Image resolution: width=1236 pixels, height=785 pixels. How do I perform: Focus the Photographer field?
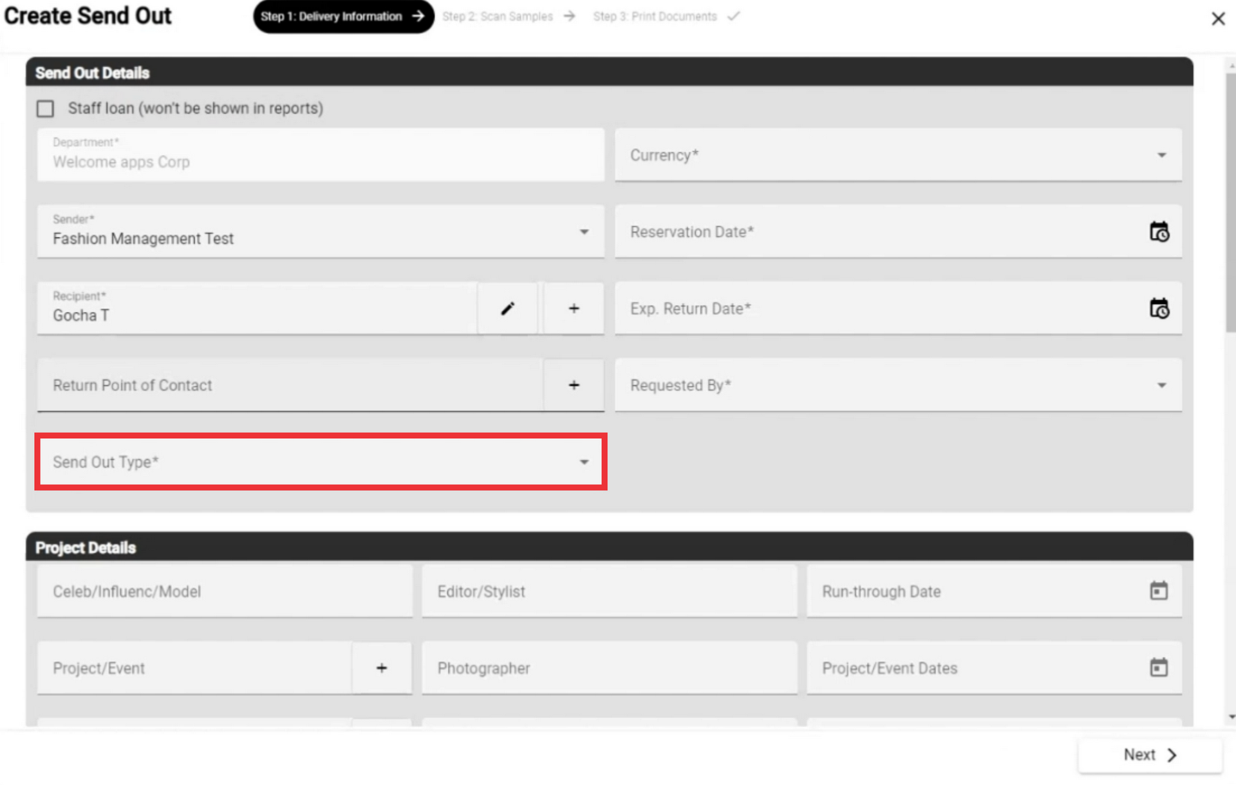pos(609,668)
